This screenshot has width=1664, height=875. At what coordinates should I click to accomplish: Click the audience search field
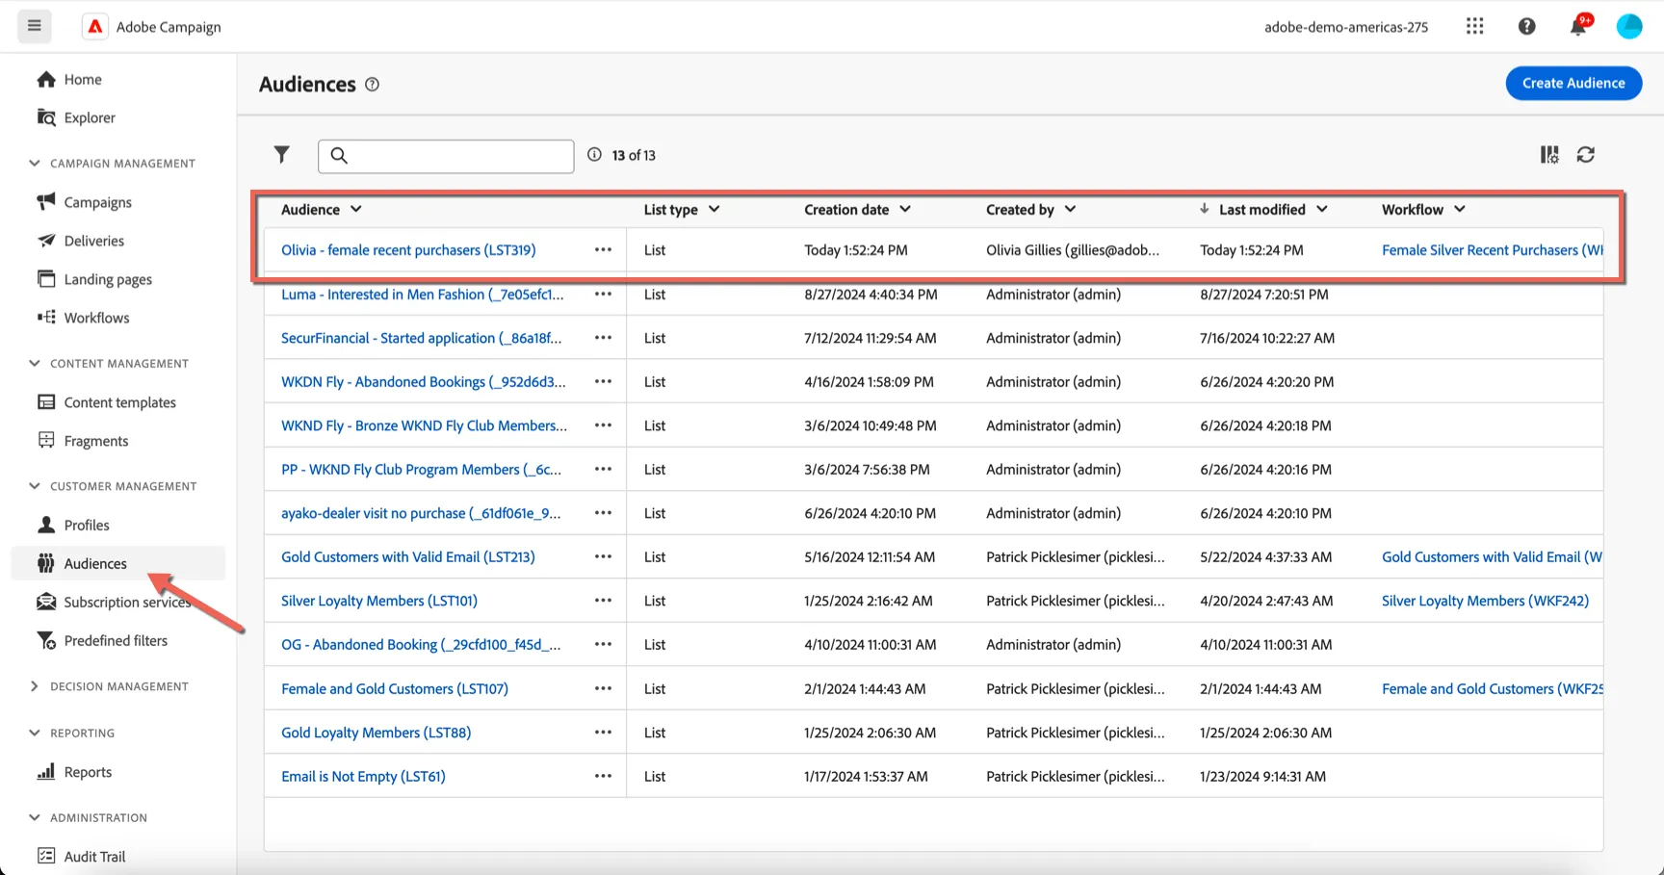pos(446,156)
